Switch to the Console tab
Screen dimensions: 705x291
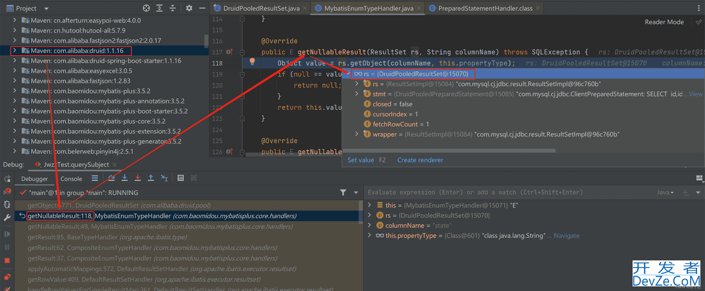pos(71,179)
